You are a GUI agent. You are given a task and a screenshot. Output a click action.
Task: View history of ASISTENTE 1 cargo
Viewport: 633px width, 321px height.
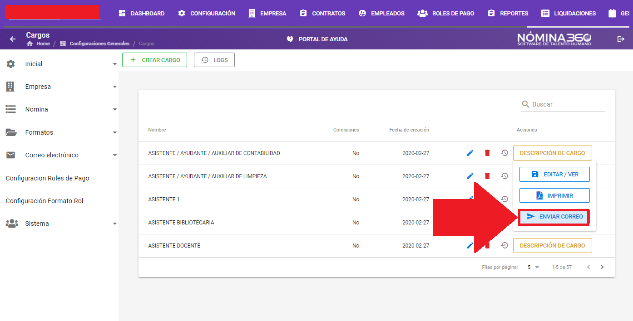point(504,199)
